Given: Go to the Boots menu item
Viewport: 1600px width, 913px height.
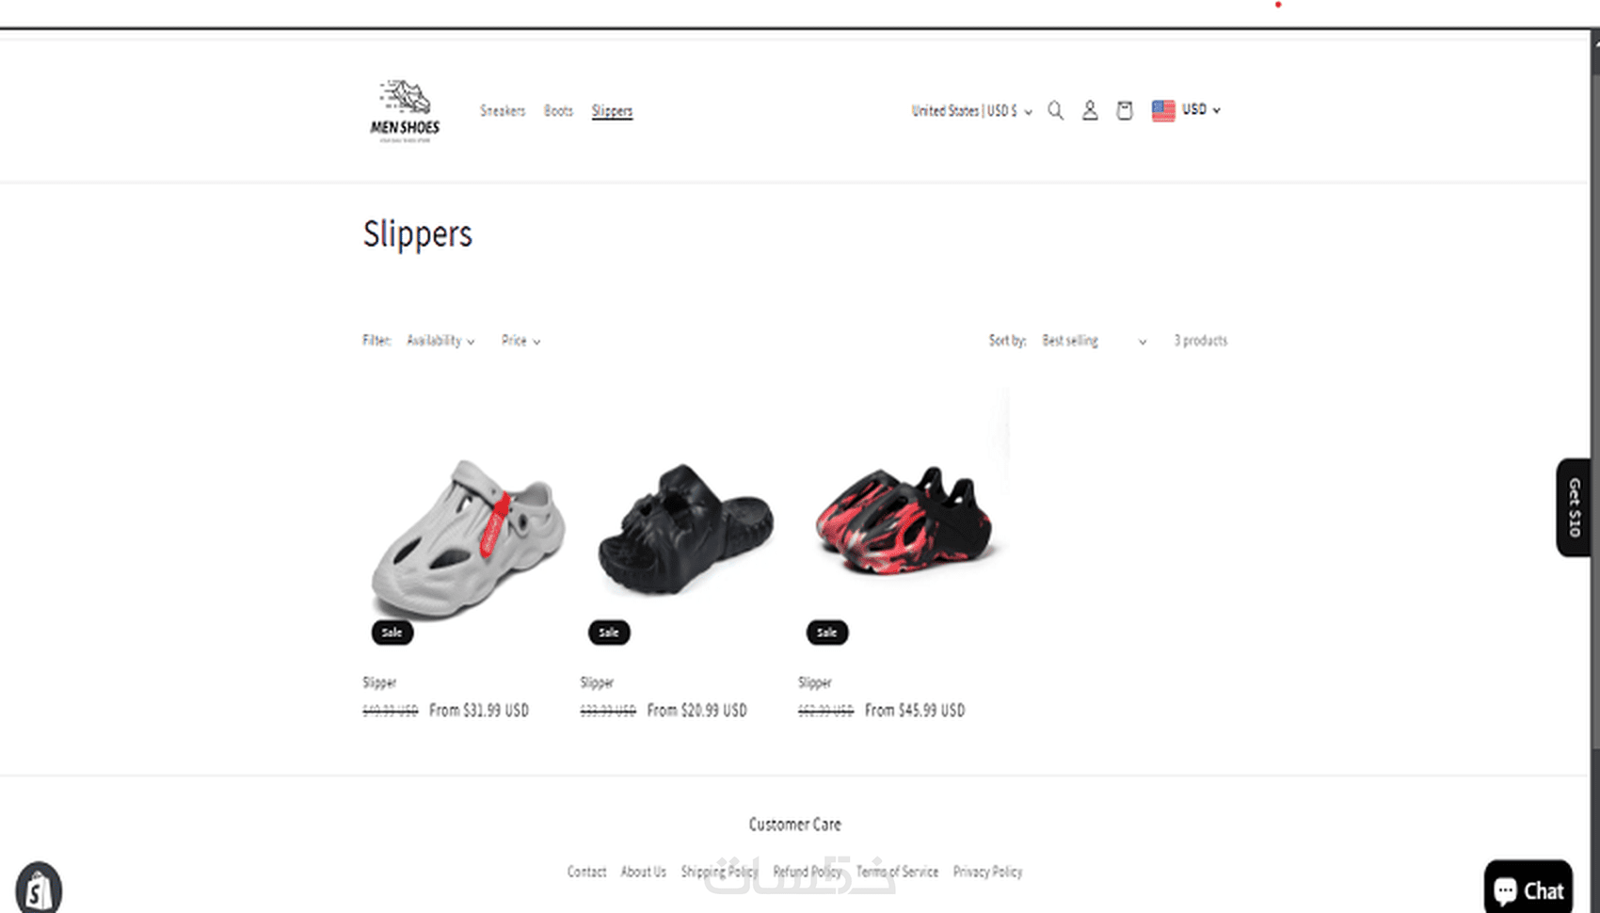Looking at the screenshot, I should click(558, 111).
